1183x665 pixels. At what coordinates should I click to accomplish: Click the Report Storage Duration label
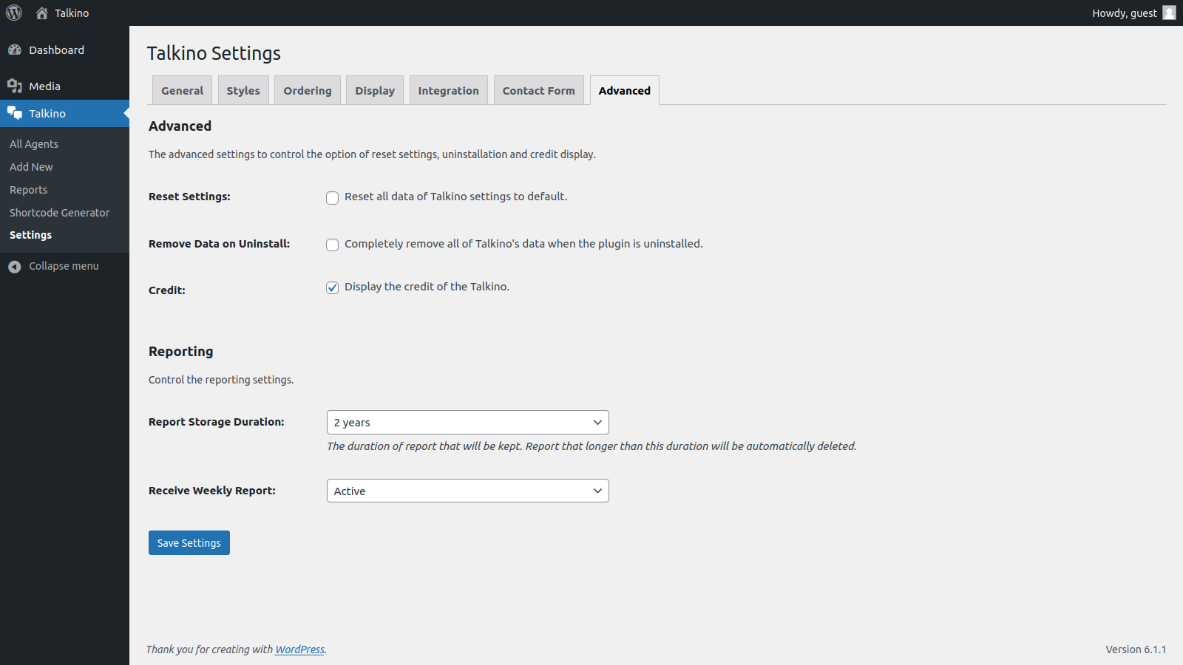click(x=217, y=422)
